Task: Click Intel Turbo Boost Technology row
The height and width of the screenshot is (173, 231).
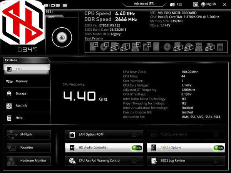Action: [x=155, y=99]
